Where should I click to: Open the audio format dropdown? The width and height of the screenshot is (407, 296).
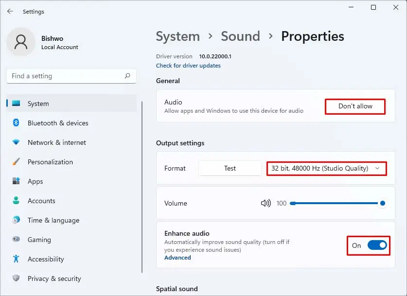click(327, 168)
